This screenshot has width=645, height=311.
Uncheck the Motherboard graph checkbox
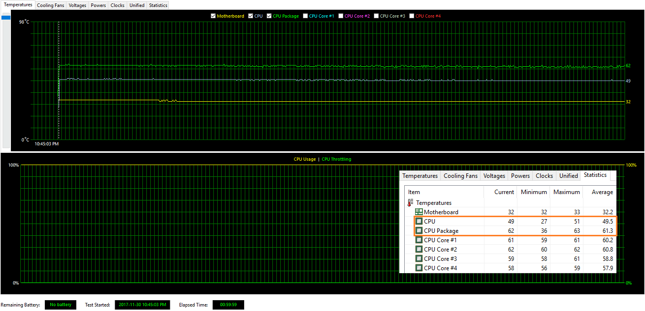(x=213, y=16)
